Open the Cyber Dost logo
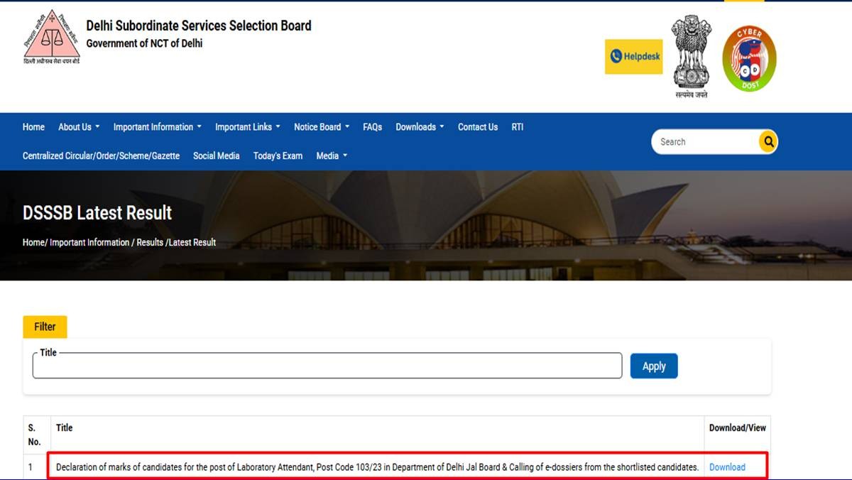The image size is (852, 480). click(749, 59)
